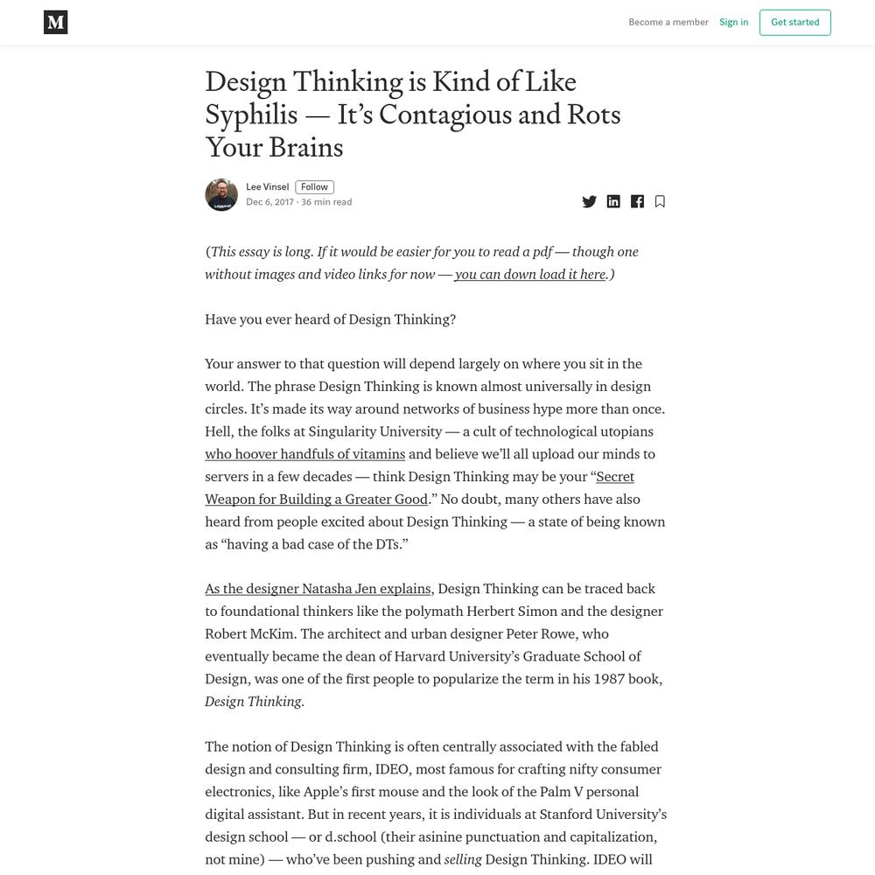Open the Sign in link
The height and width of the screenshot is (875, 875).
[x=733, y=23]
